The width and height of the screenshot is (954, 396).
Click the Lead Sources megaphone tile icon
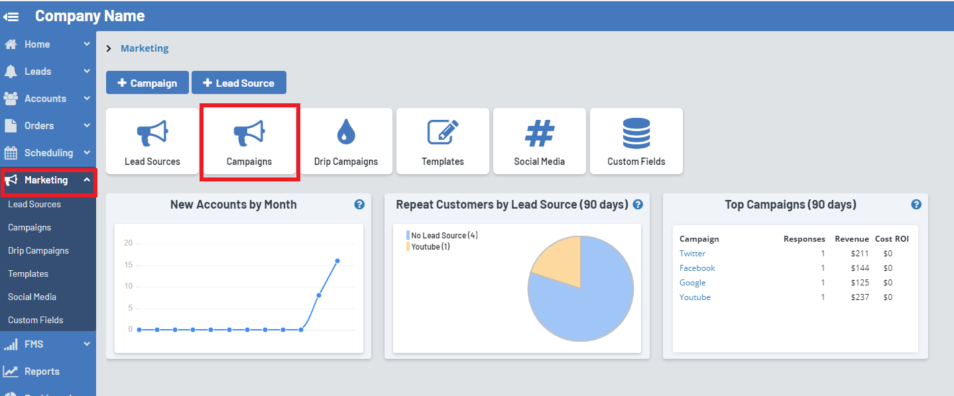tap(152, 133)
